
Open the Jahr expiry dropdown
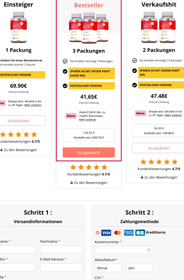(x=140, y=268)
